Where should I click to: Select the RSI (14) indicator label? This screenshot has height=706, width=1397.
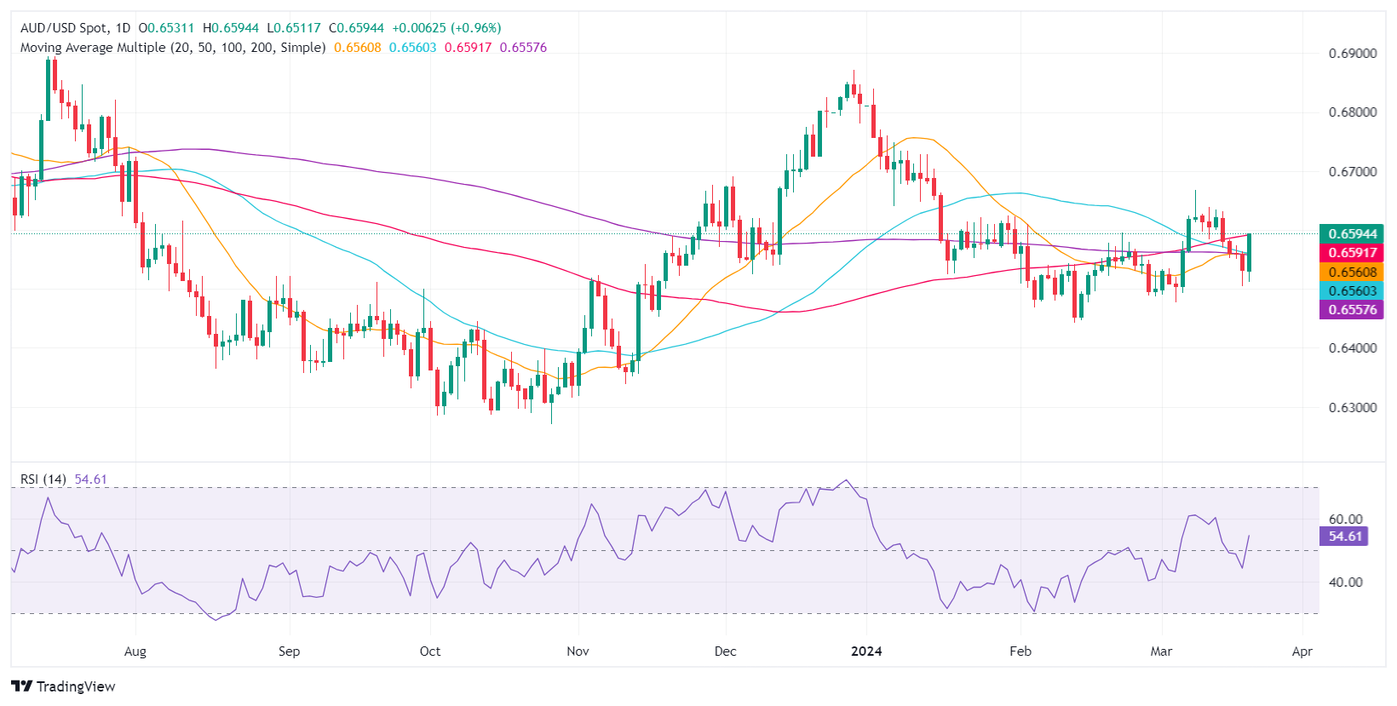coord(43,479)
